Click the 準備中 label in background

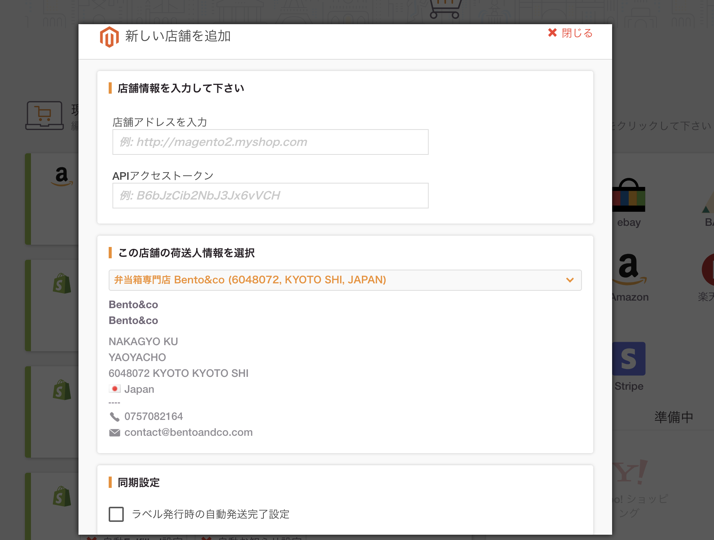pos(674,417)
